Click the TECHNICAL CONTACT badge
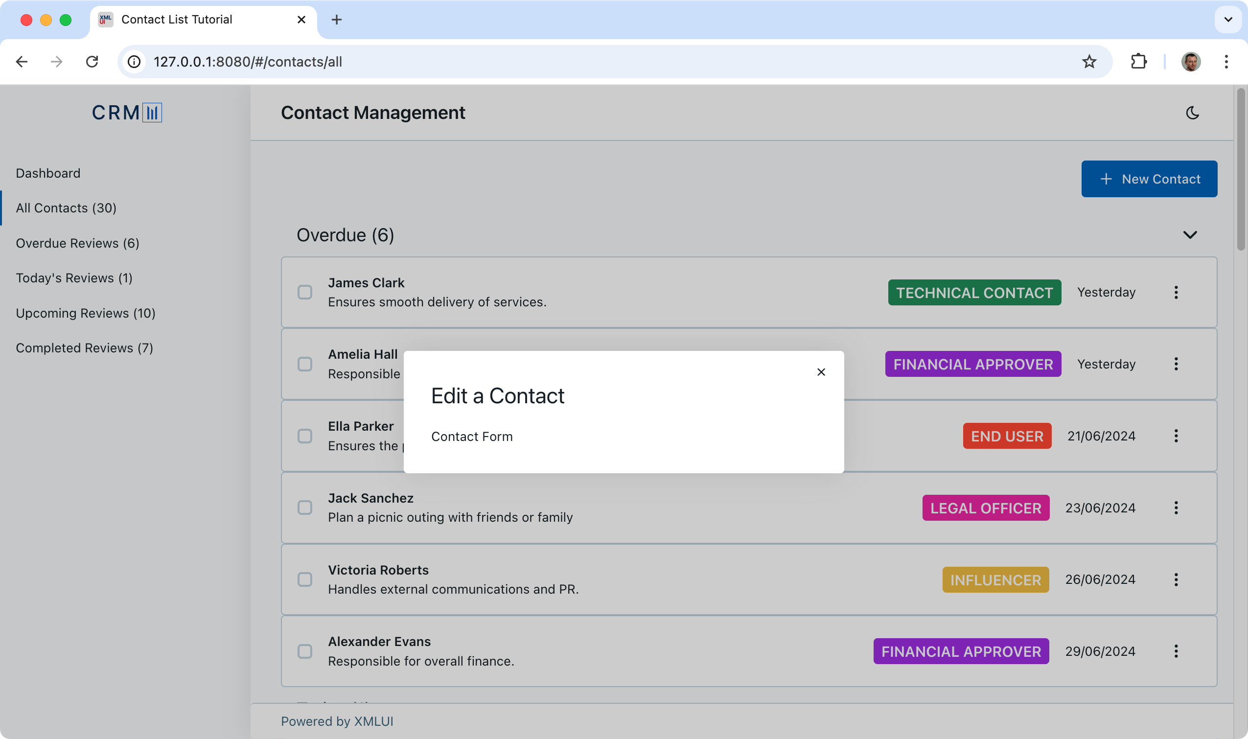The height and width of the screenshot is (739, 1248). (x=974, y=293)
